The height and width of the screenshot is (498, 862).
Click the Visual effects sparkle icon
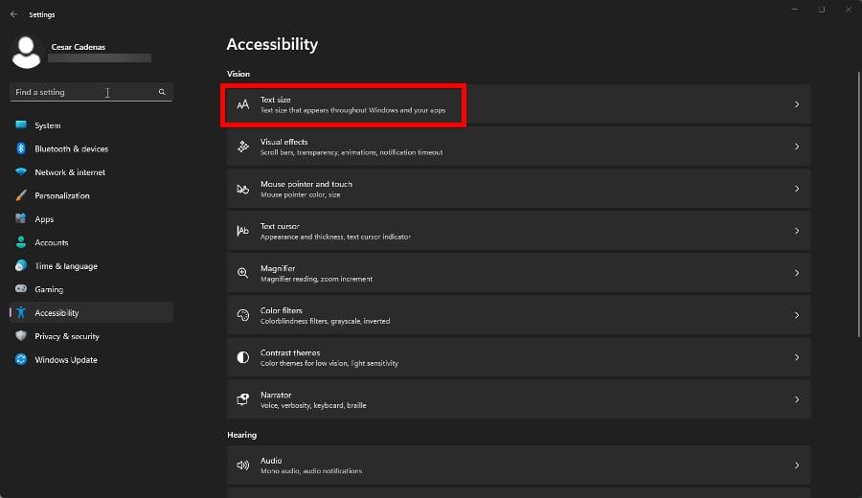tap(243, 147)
